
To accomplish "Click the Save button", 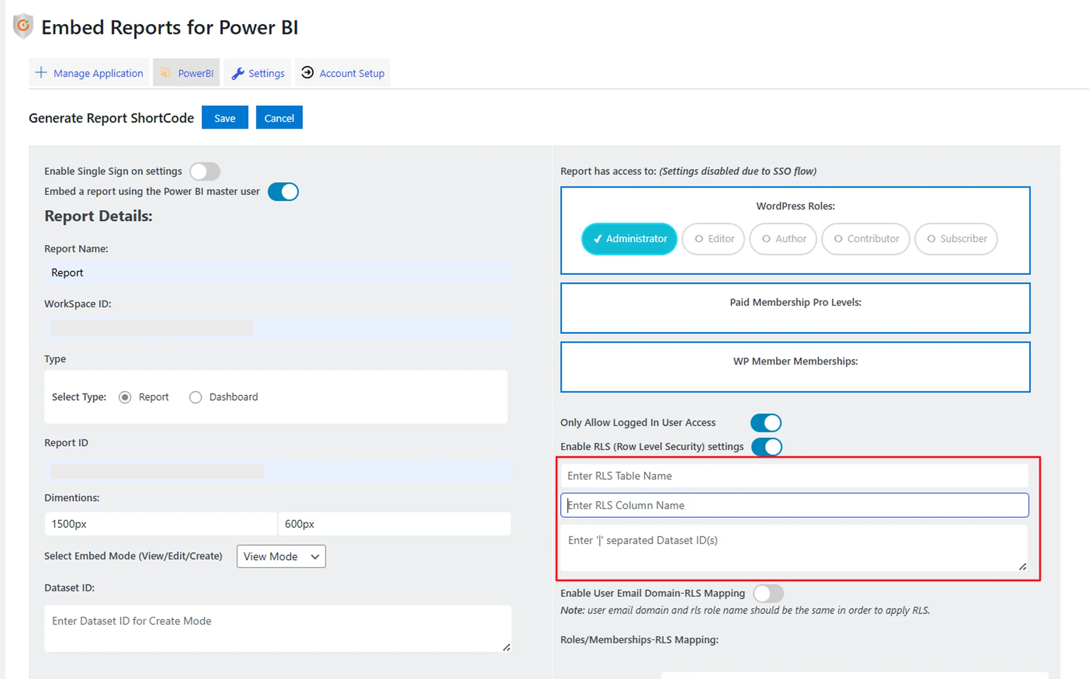I will pos(225,118).
